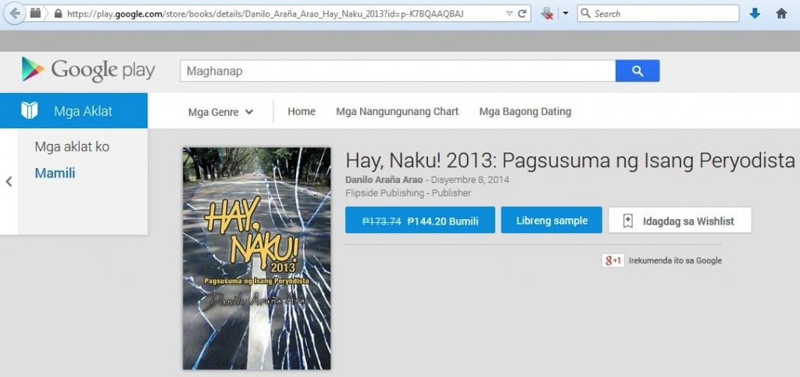Click Idagdag sa Wishlist button
This screenshot has height=377, width=800.
680,220
